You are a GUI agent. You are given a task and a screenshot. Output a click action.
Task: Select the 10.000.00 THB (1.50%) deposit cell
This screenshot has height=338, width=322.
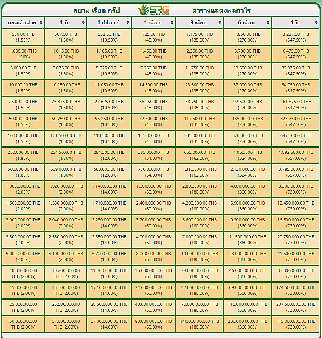coord(23,88)
